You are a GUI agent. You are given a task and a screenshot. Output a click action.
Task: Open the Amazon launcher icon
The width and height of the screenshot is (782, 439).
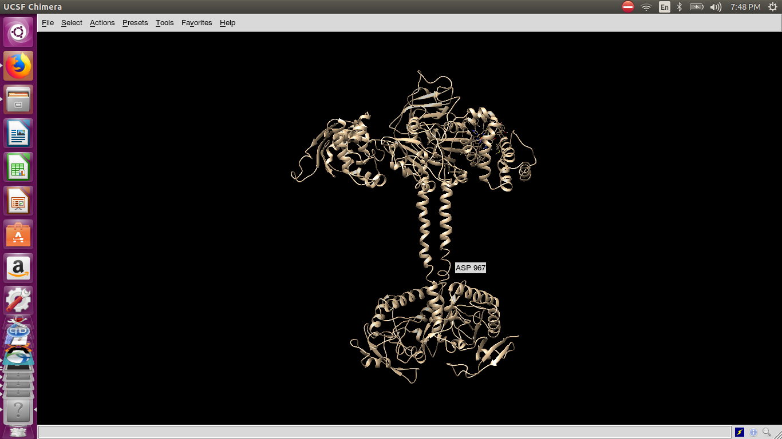click(x=18, y=269)
